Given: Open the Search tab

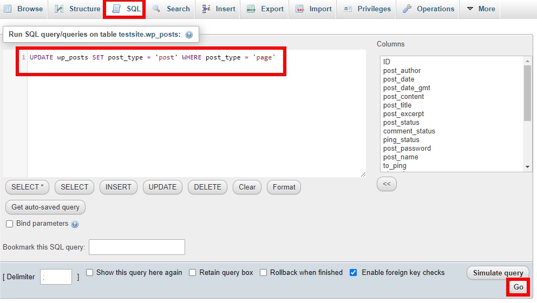Looking at the screenshot, I should tap(171, 9).
